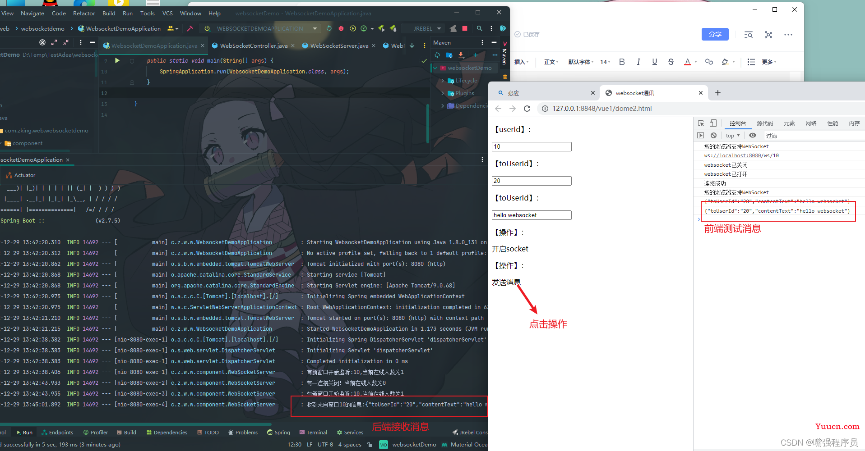Open localhost:8080 link in console log
This screenshot has height=451, width=865.
[x=737, y=155]
